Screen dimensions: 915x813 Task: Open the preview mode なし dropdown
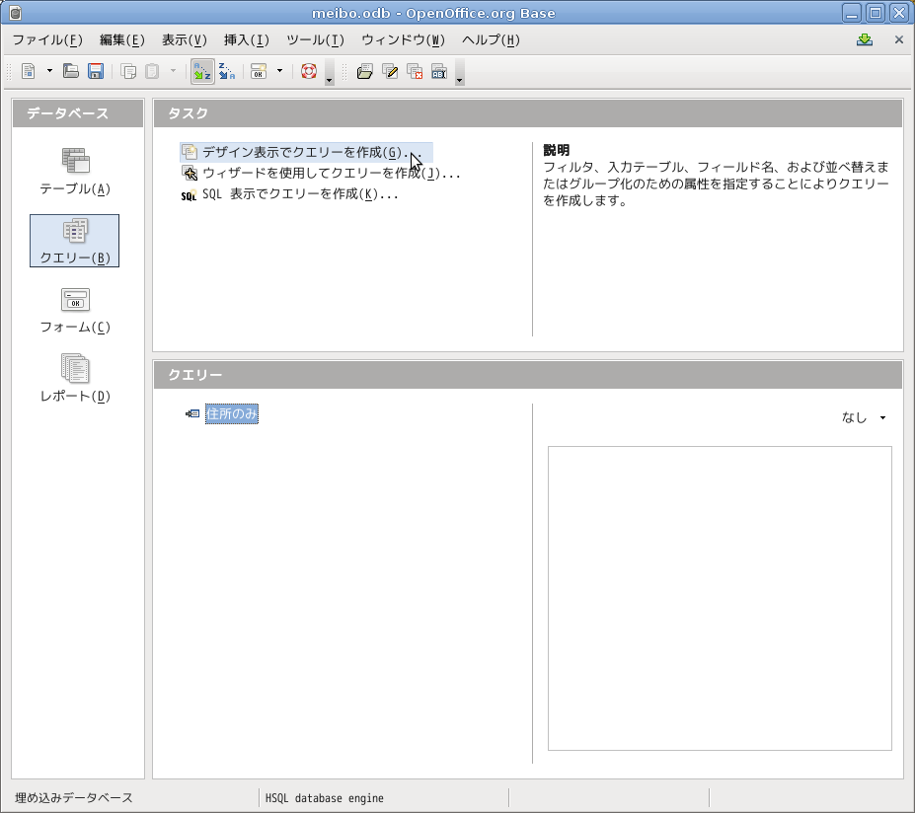coord(864,417)
